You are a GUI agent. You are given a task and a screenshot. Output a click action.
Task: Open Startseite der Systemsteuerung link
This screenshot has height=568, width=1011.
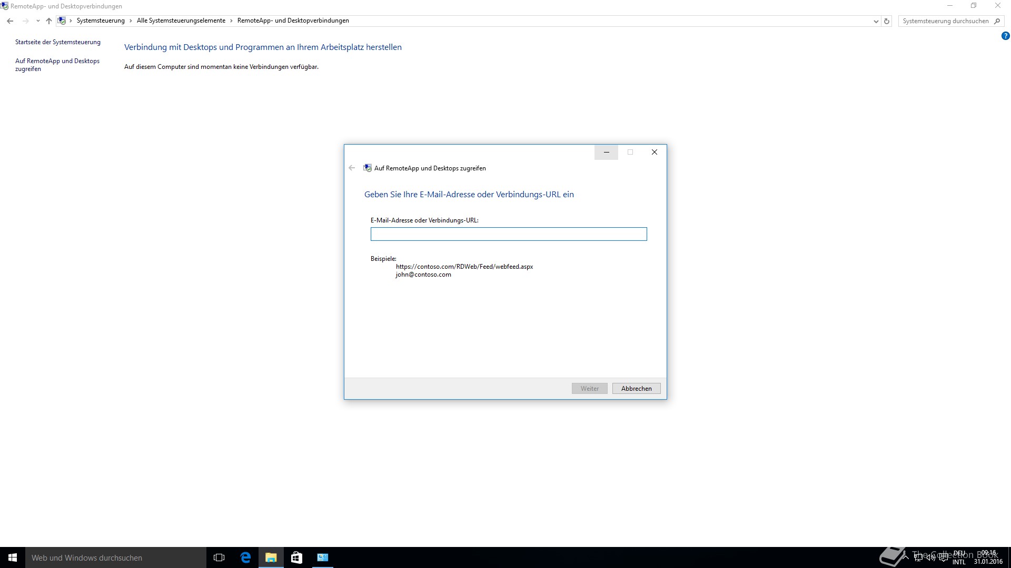[58, 42]
